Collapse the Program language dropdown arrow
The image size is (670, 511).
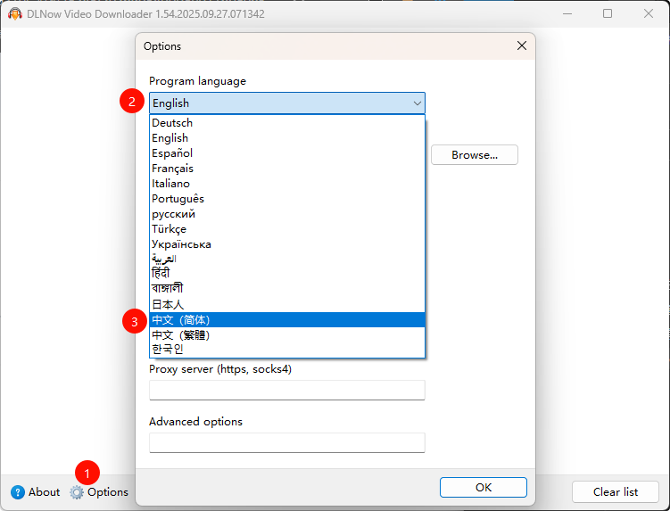point(417,103)
